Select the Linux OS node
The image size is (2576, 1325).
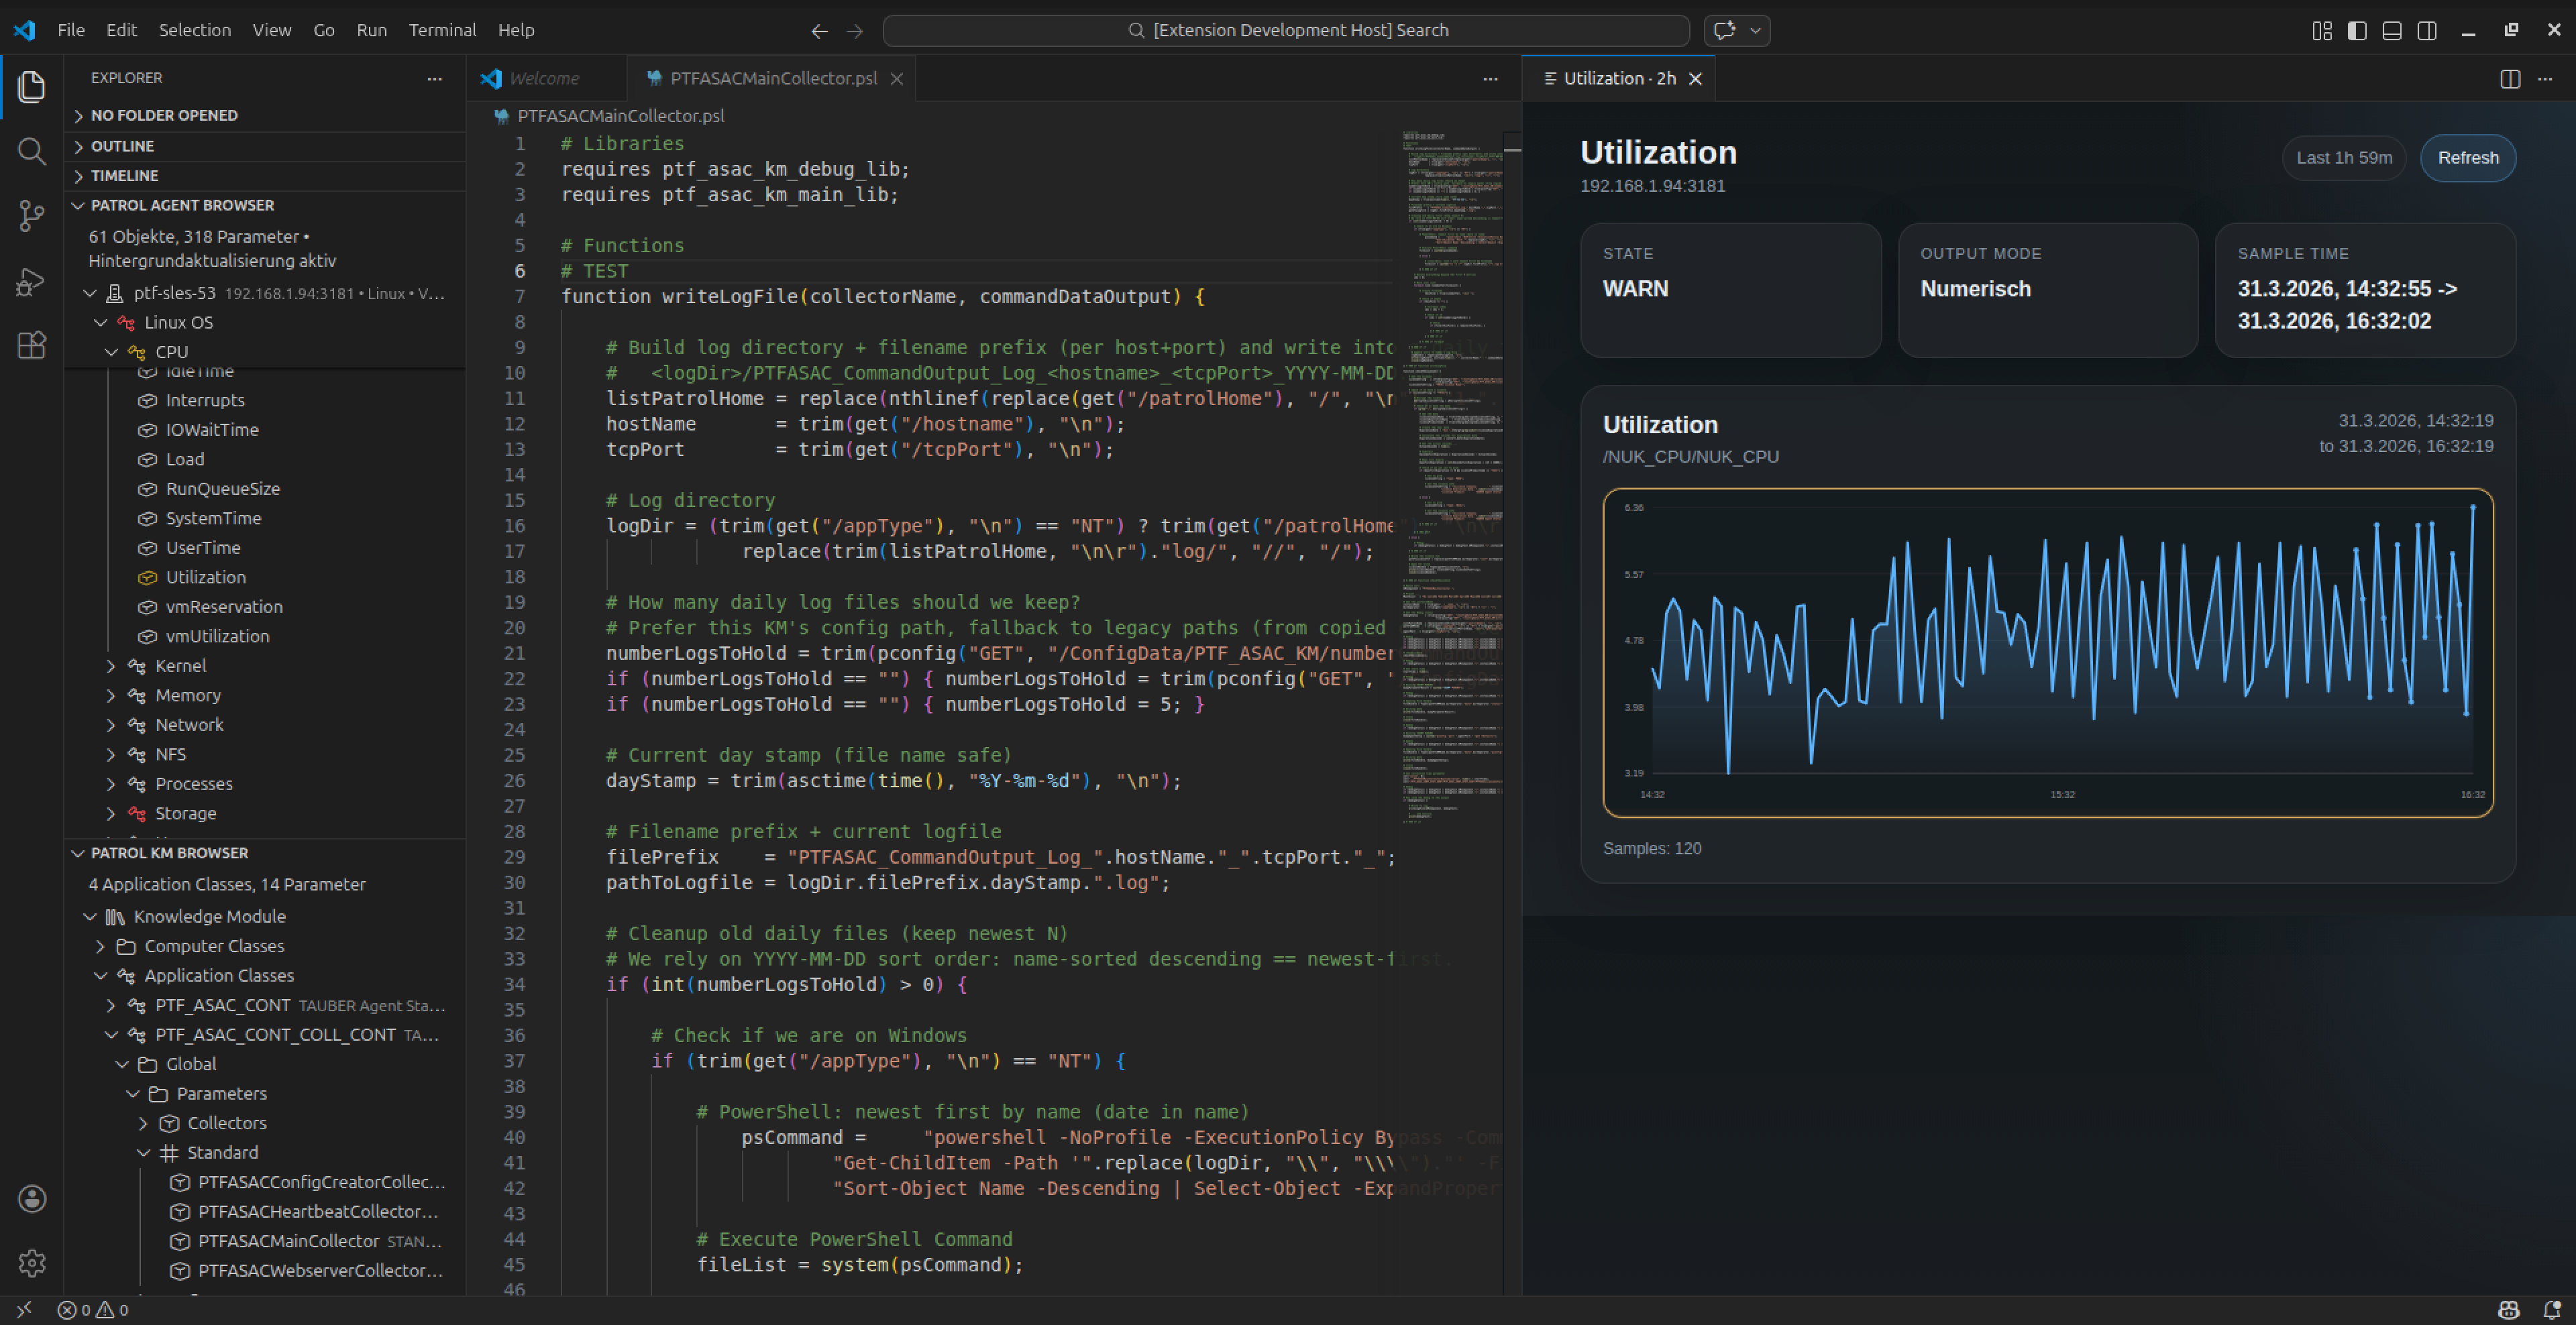(x=178, y=323)
